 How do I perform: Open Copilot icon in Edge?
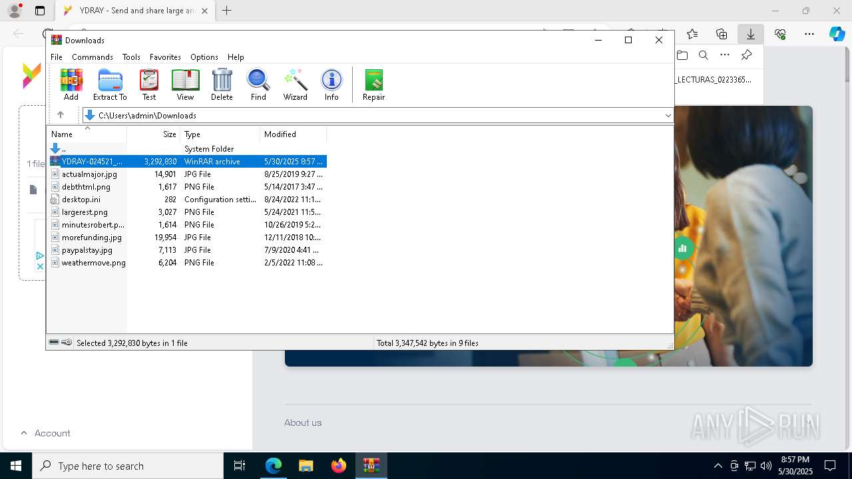coord(837,34)
